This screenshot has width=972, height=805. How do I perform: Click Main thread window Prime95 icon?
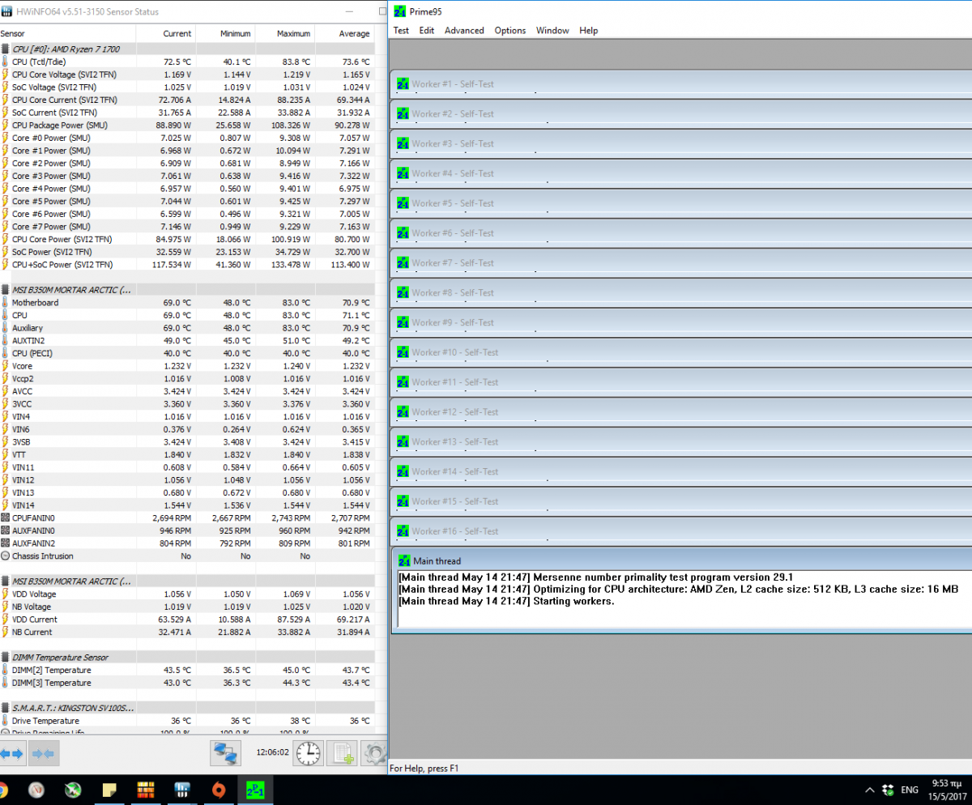click(404, 560)
